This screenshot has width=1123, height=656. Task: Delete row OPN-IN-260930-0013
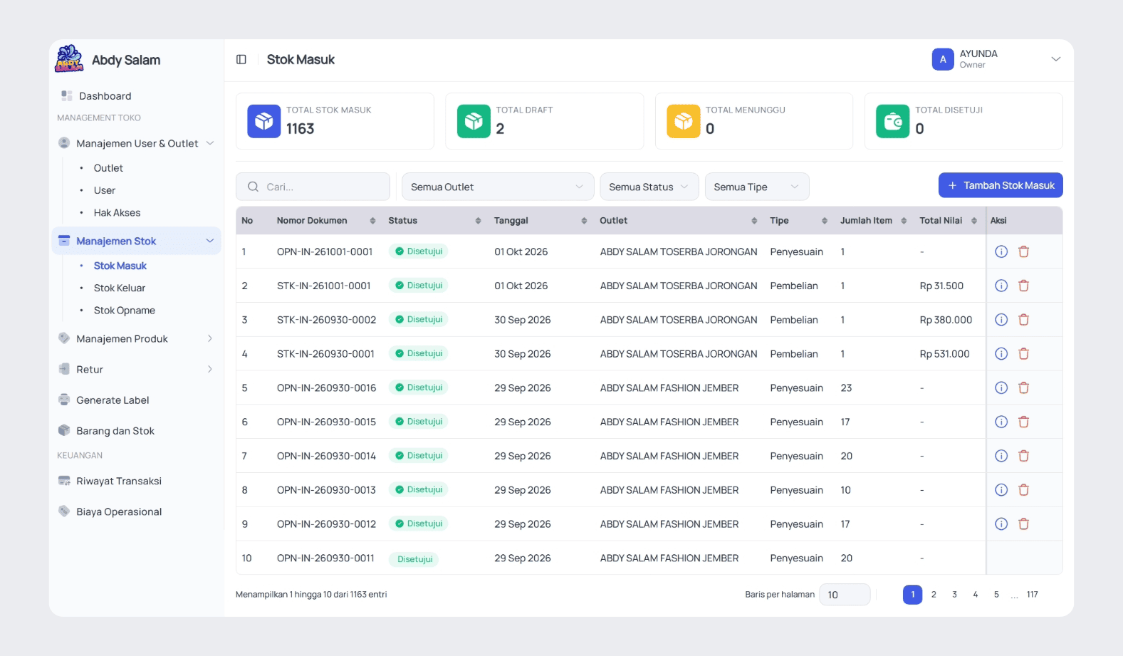click(1023, 490)
